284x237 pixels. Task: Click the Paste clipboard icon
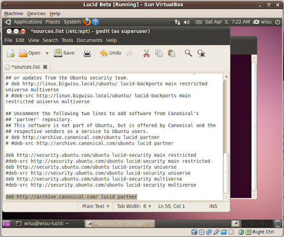(171, 53)
